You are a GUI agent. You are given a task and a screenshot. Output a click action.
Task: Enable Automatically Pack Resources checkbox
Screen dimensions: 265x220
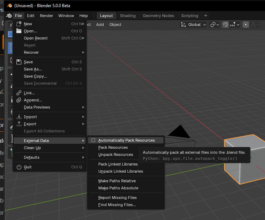click(x=93, y=140)
